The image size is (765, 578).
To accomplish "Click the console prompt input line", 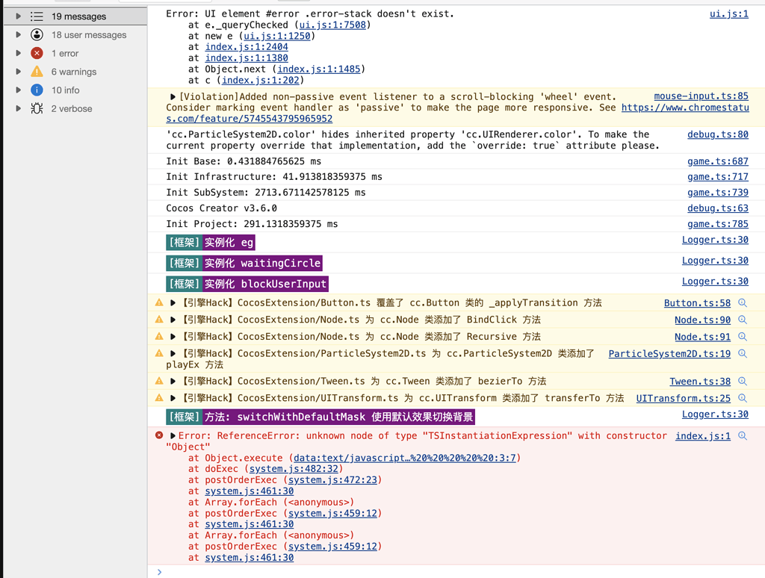I will pos(448,572).
